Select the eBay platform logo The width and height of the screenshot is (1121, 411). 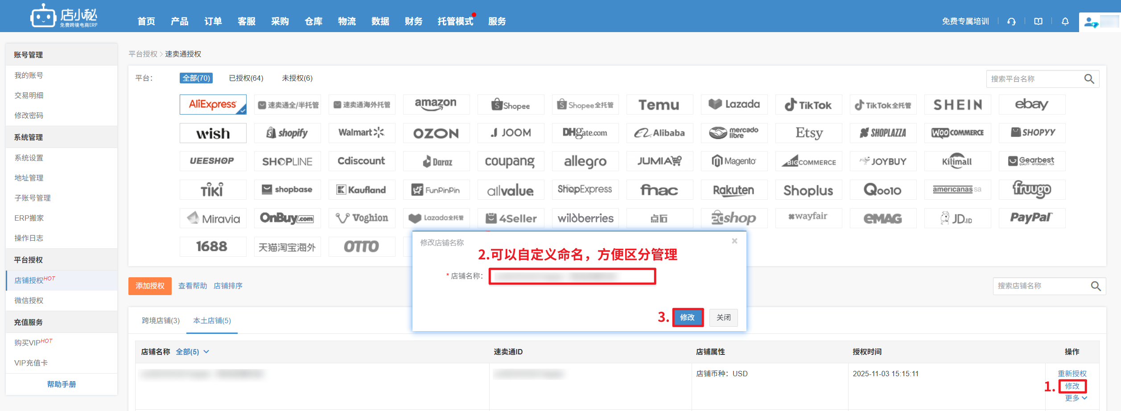coord(1032,104)
